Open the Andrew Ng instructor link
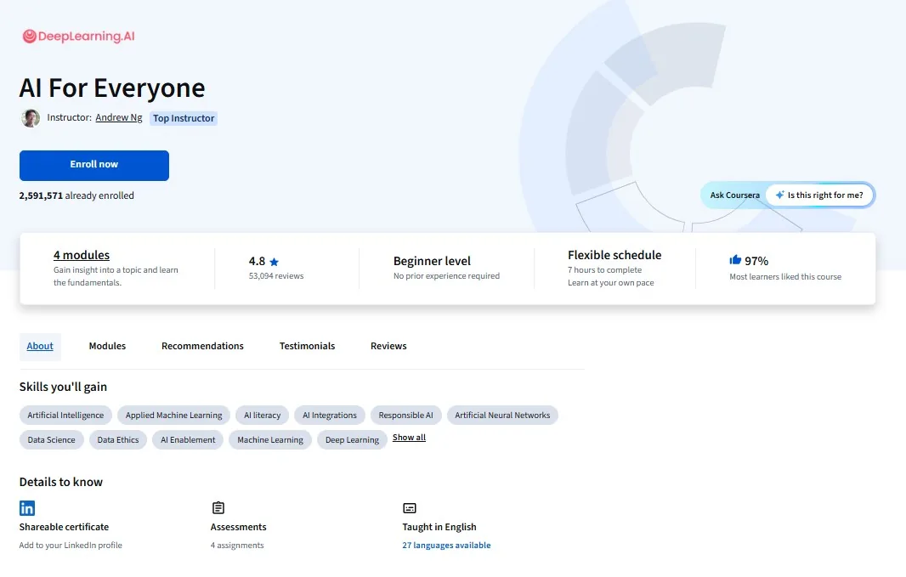 118,117
